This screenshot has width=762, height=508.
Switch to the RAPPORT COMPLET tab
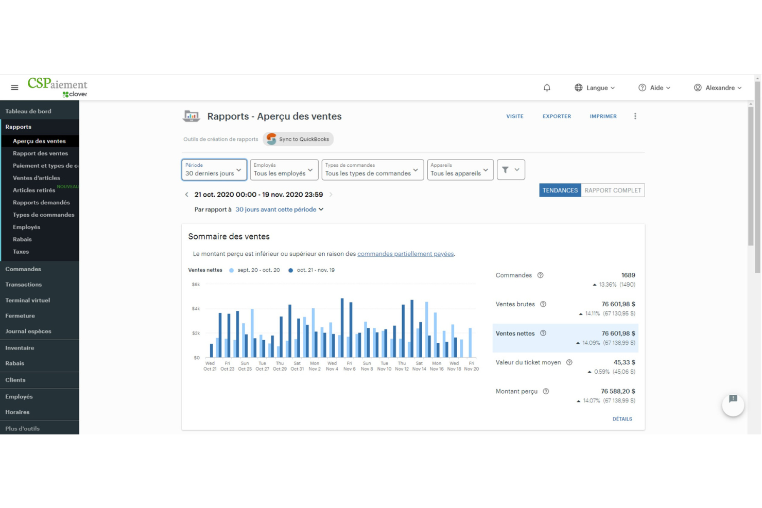click(x=613, y=190)
